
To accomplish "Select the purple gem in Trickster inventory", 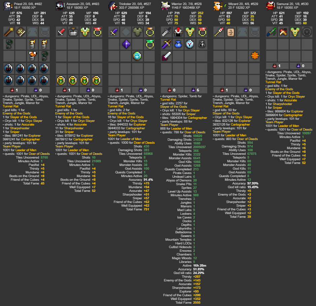I will point(126,44).
